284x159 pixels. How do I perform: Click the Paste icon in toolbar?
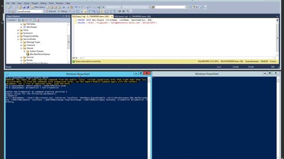point(71,7)
